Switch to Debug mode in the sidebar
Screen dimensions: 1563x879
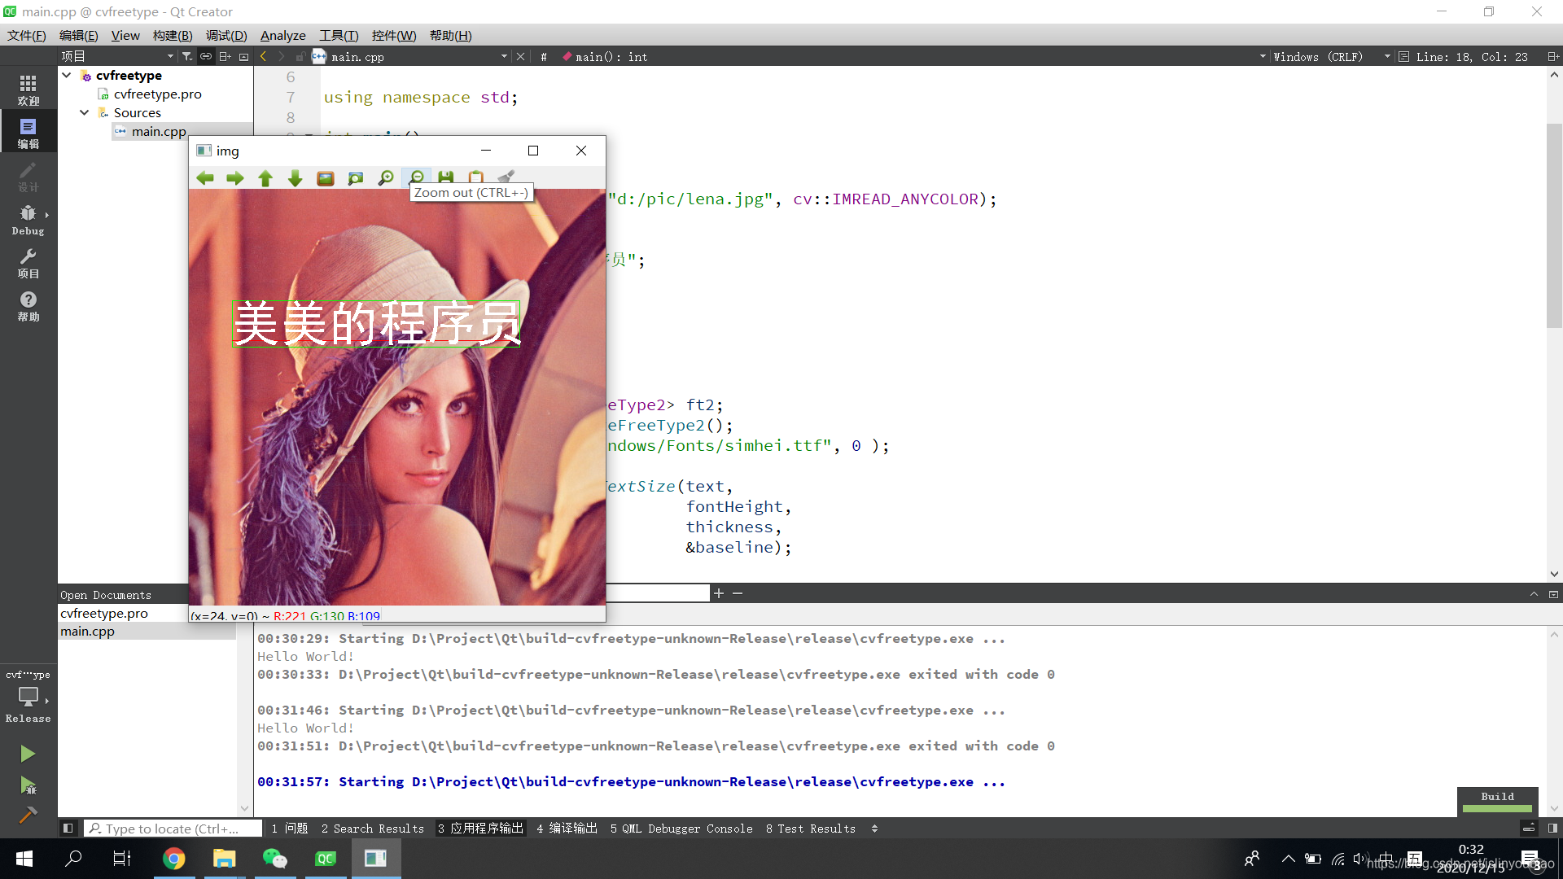pyautogui.click(x=28, y=218)
